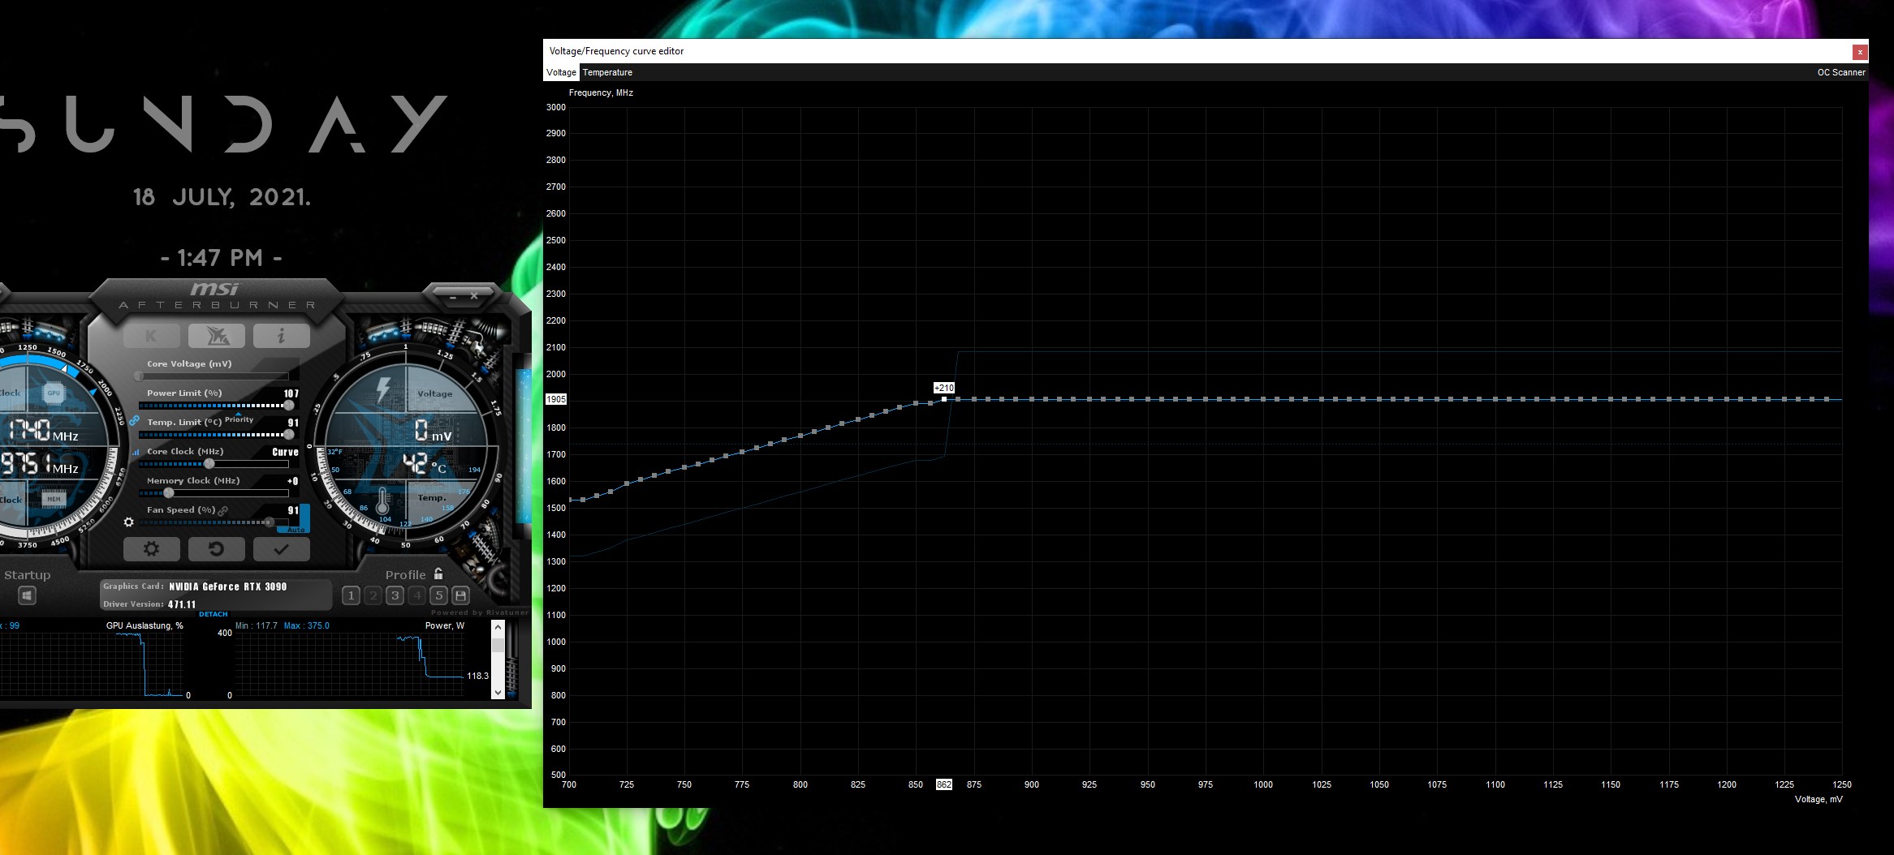Click the Memory Clock slider handle
1894x855 pixels.
coord(169,493)
